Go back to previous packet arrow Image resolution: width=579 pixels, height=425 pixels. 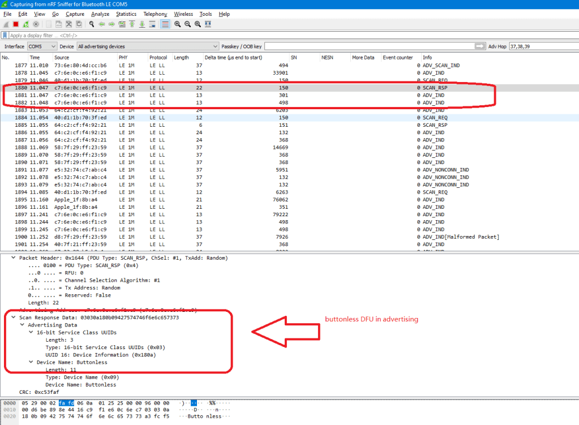click(x=102, y=24)
